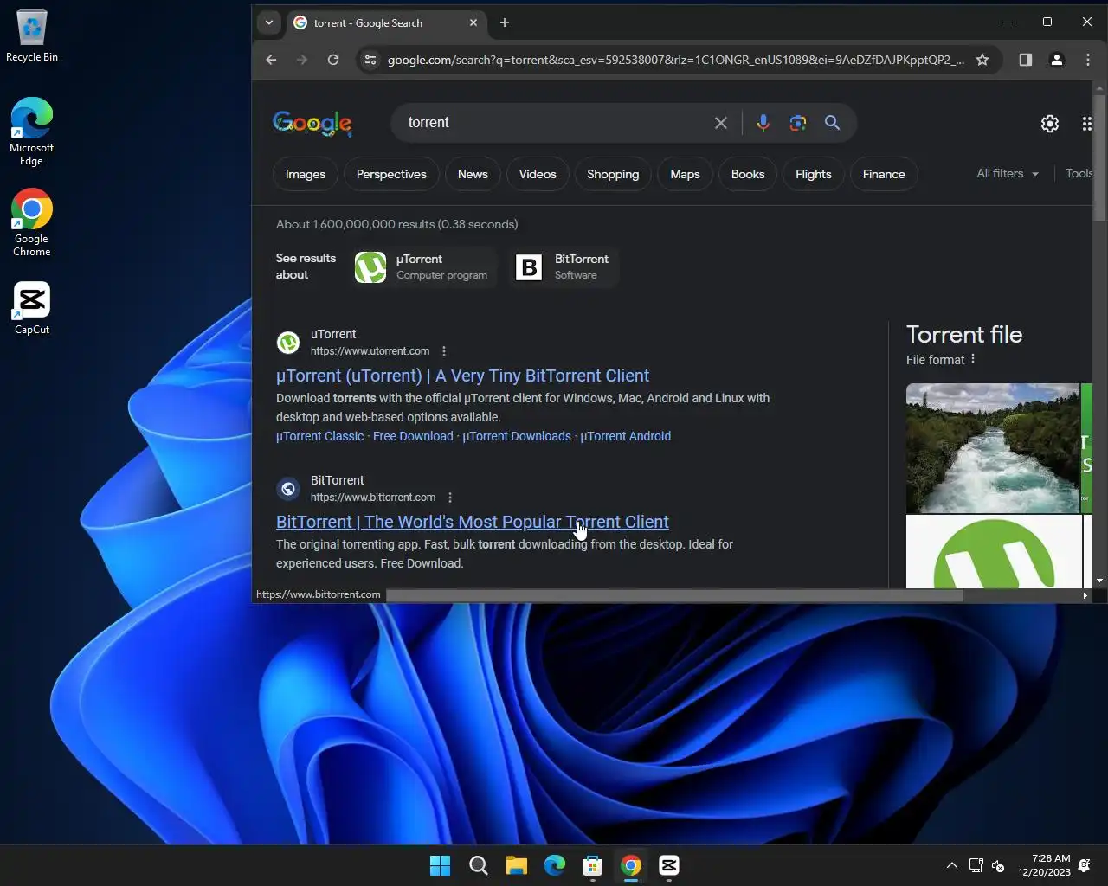Open Microsoft Store from taskbar
This screenshot has height=886, width=1108.
(593, 865)
